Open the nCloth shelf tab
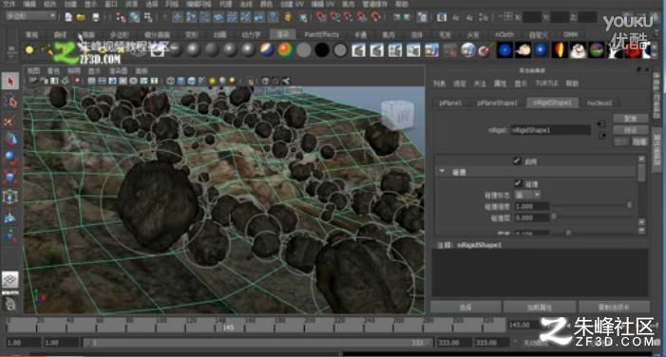This screenshot has height=357, width=666. point(504,34)
